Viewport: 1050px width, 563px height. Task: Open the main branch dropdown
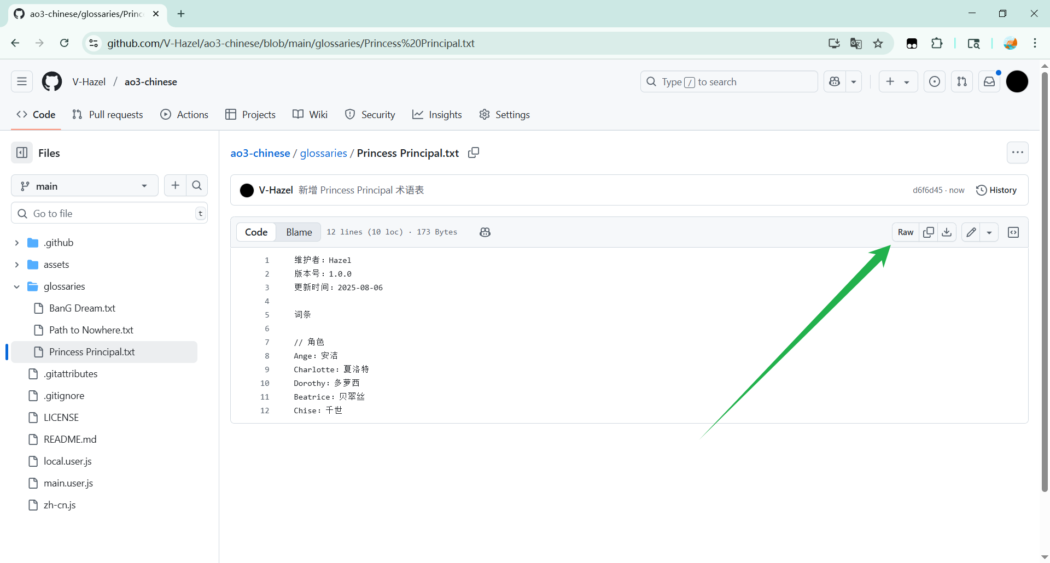point(84,186)
